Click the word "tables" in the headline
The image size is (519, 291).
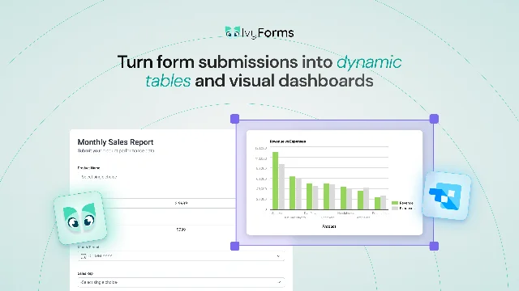pos(168,81)
